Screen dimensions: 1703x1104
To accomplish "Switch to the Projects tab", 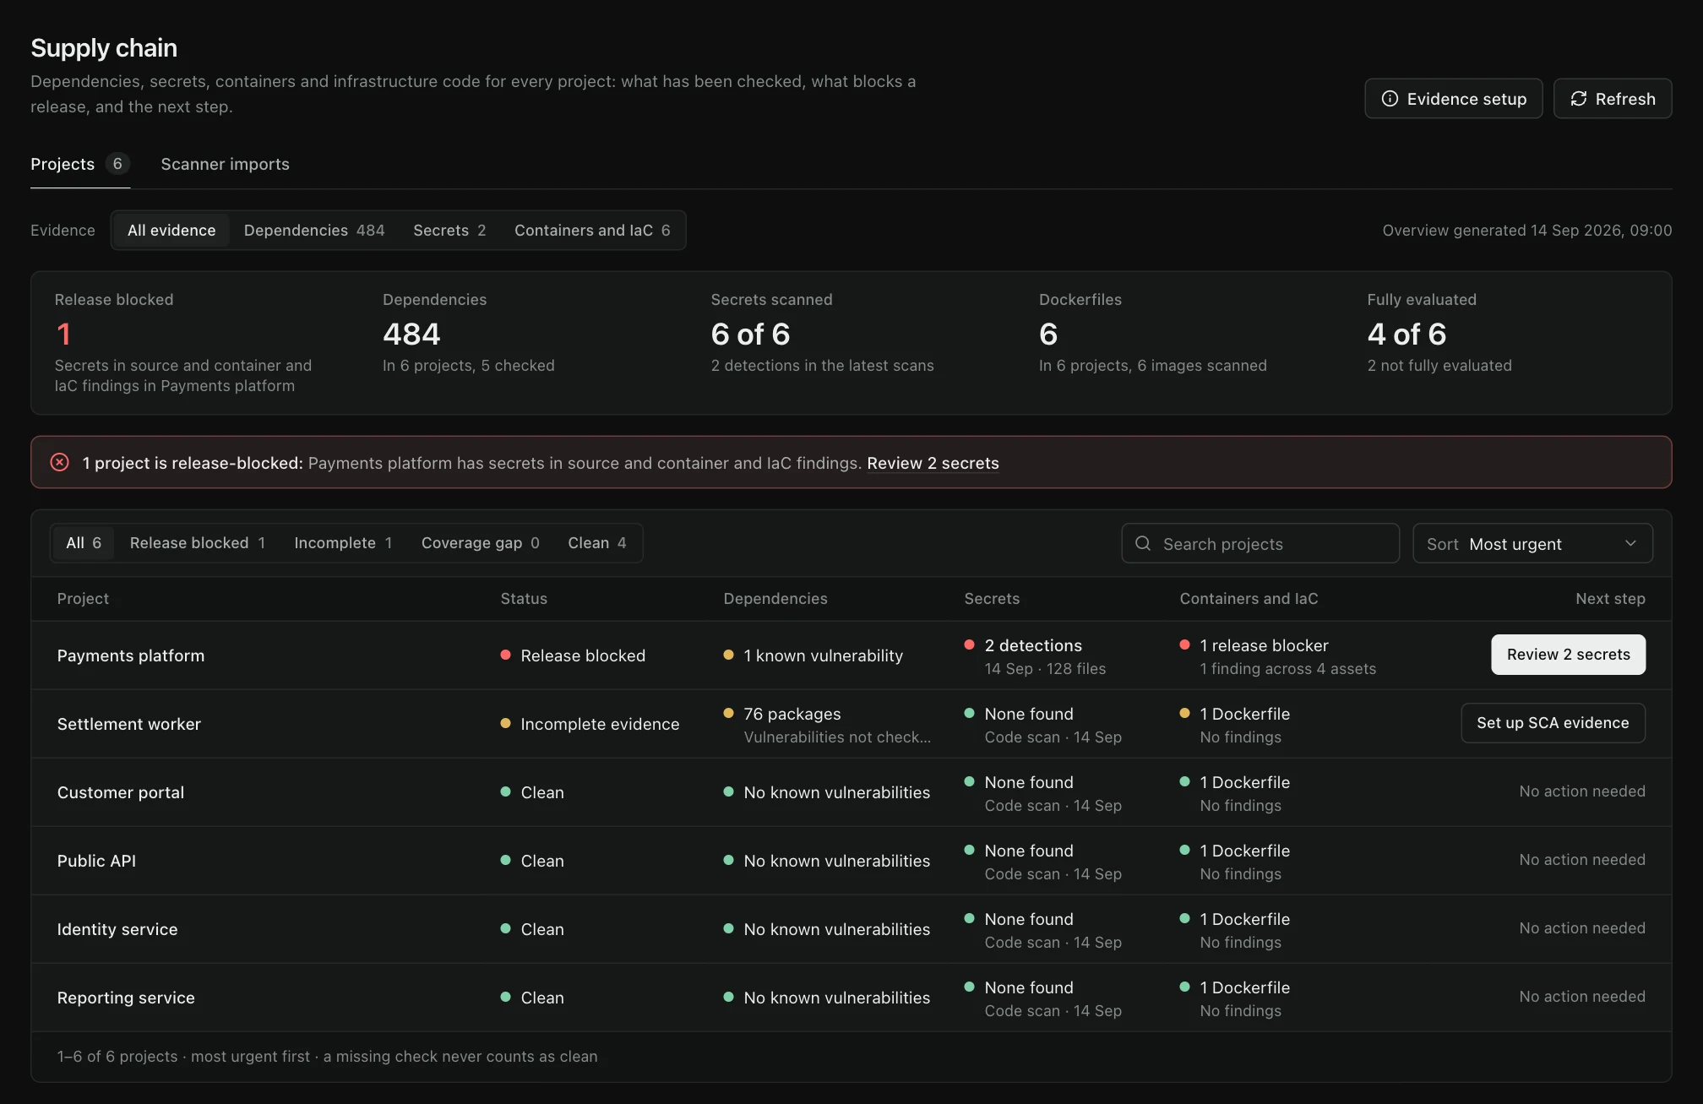I will (80, 164).
